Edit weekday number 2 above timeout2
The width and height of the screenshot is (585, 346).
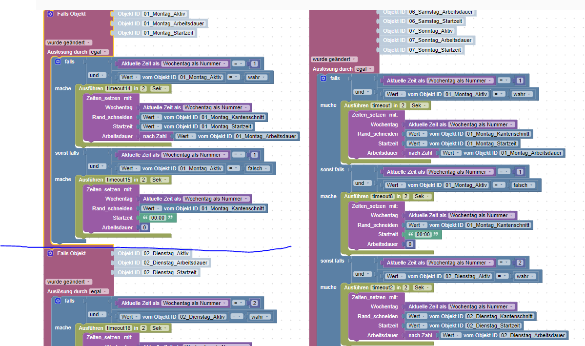point(520,263)
